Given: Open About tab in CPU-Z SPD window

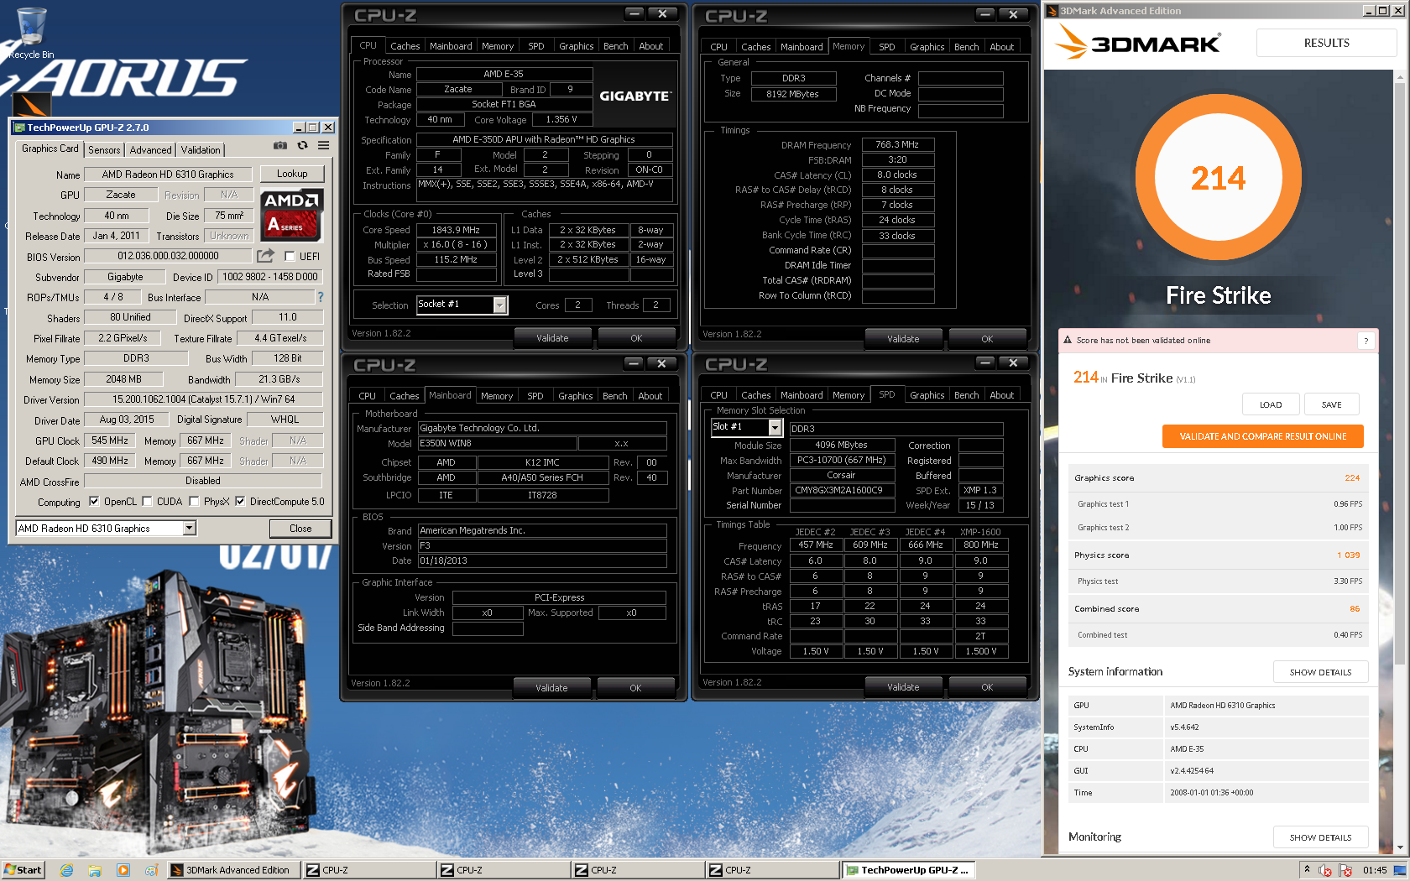Looking at the screenshot, I should [1001, 395].
